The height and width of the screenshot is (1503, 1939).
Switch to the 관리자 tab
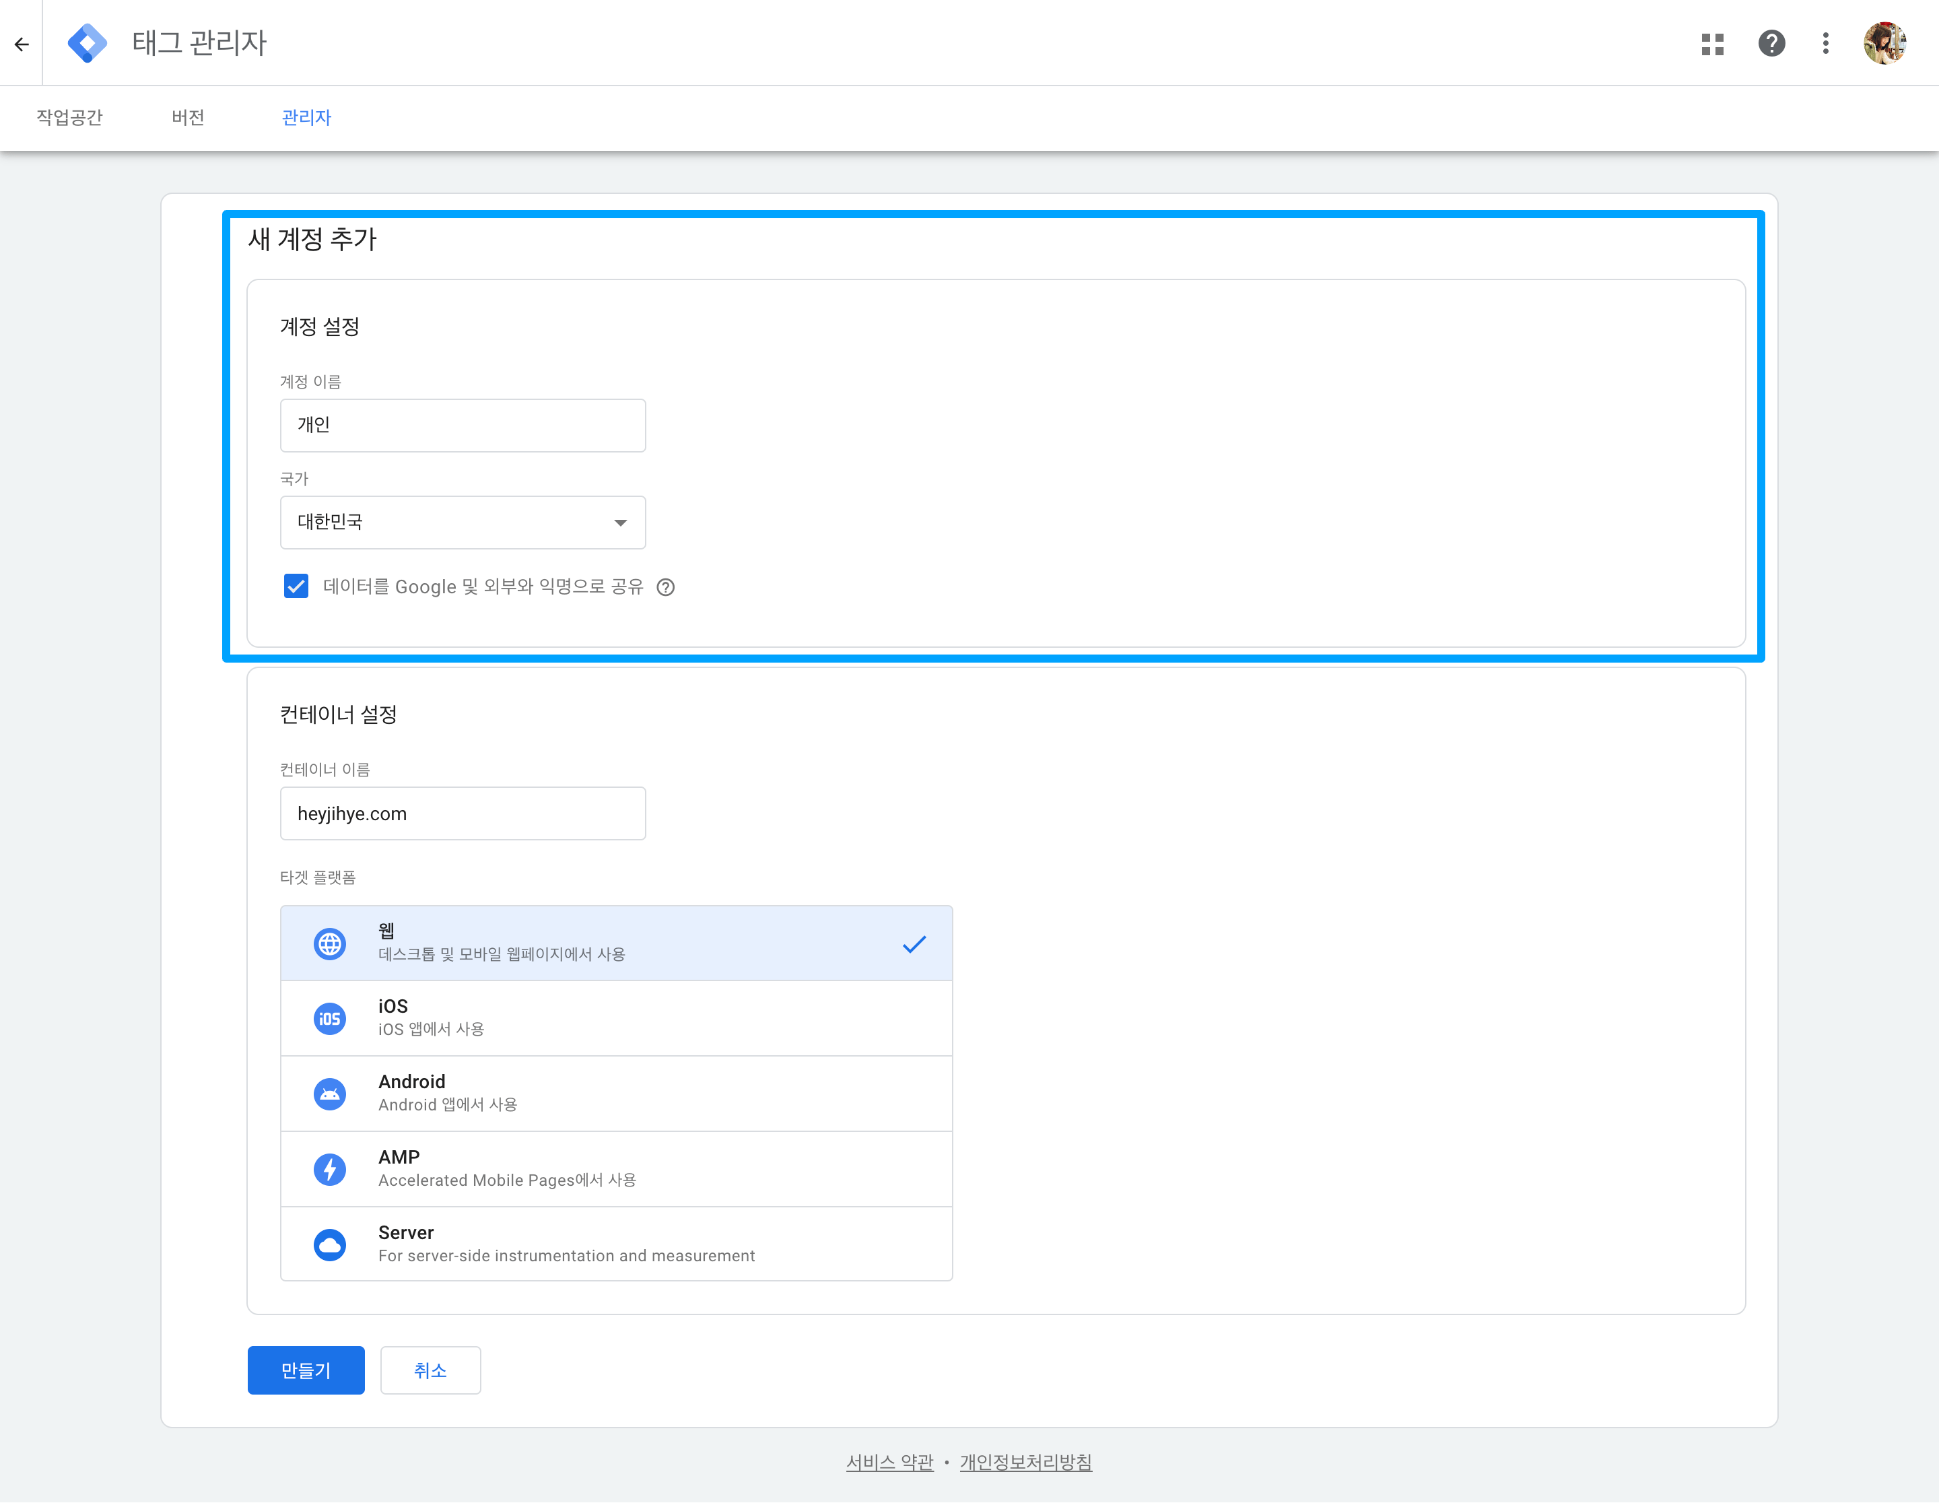(x=306, y=117)
